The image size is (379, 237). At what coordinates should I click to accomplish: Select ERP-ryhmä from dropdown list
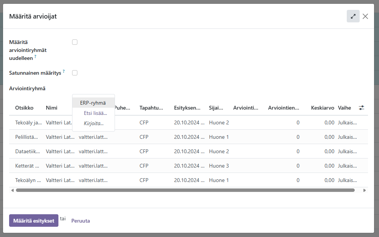[93, 103]
